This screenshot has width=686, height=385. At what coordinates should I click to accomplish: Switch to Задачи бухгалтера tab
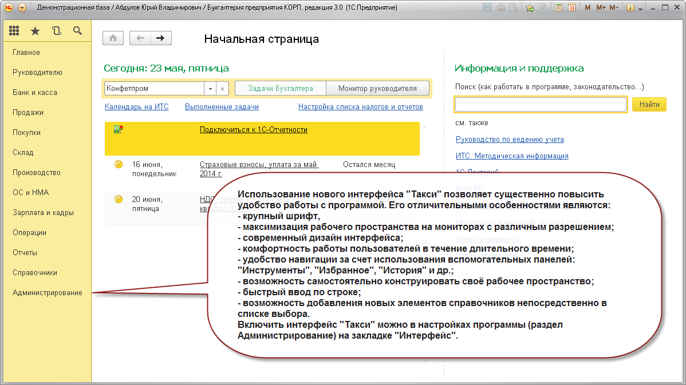pyautogui.click(x=281, y=89)
